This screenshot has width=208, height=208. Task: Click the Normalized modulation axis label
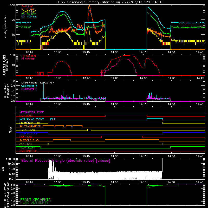coord(6,91)
